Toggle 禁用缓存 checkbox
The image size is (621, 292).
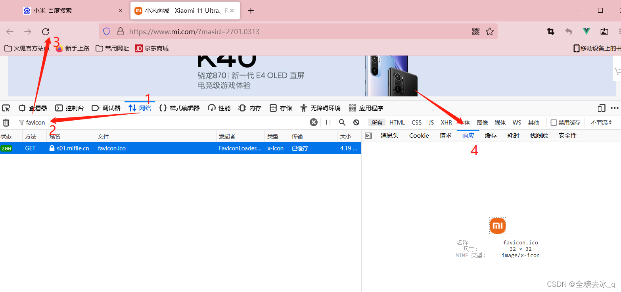click(554, 123)
